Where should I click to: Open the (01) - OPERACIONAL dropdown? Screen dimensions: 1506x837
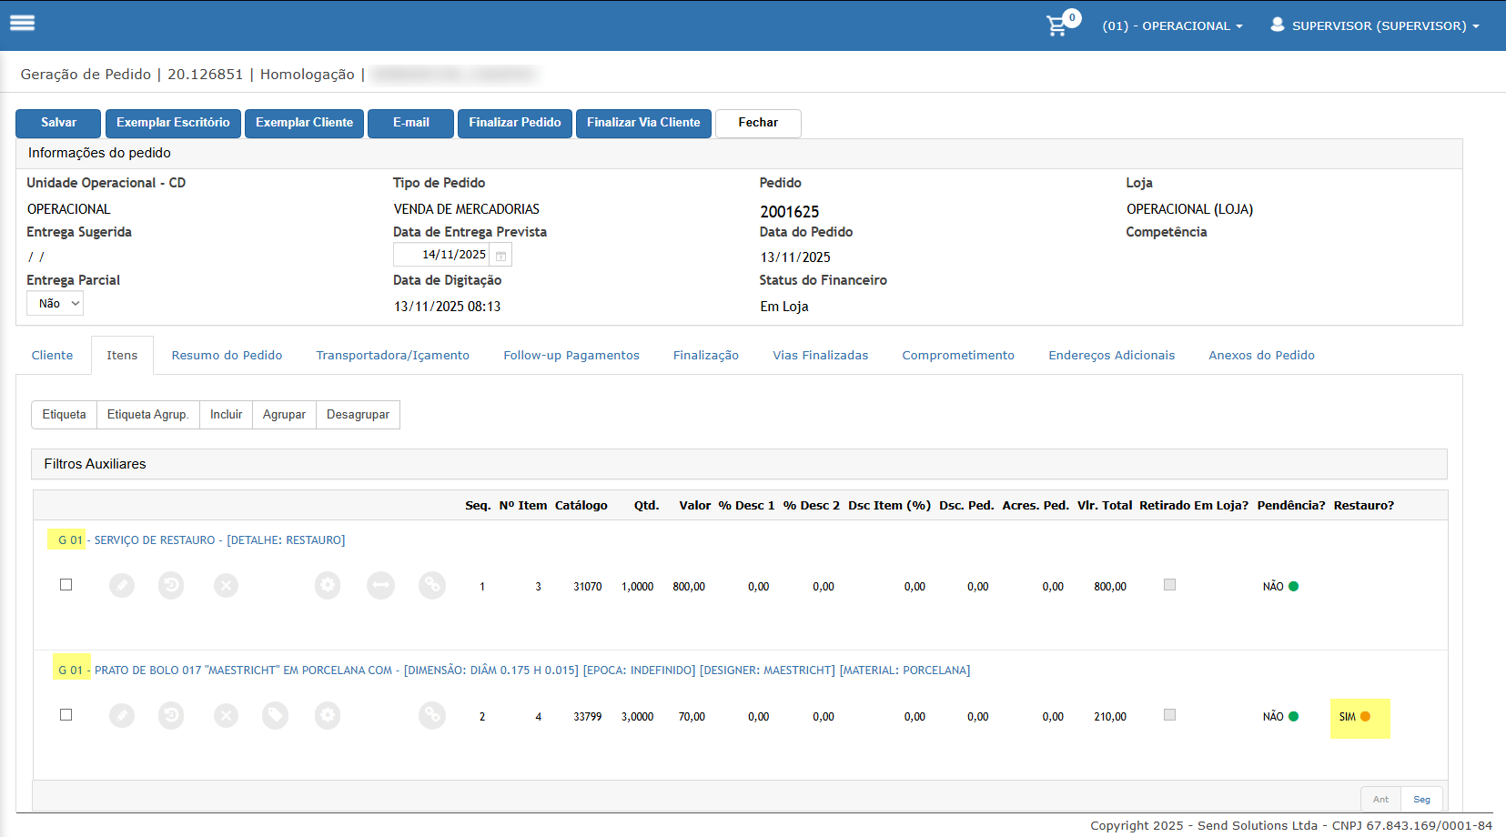click(x=1172, y=26)
